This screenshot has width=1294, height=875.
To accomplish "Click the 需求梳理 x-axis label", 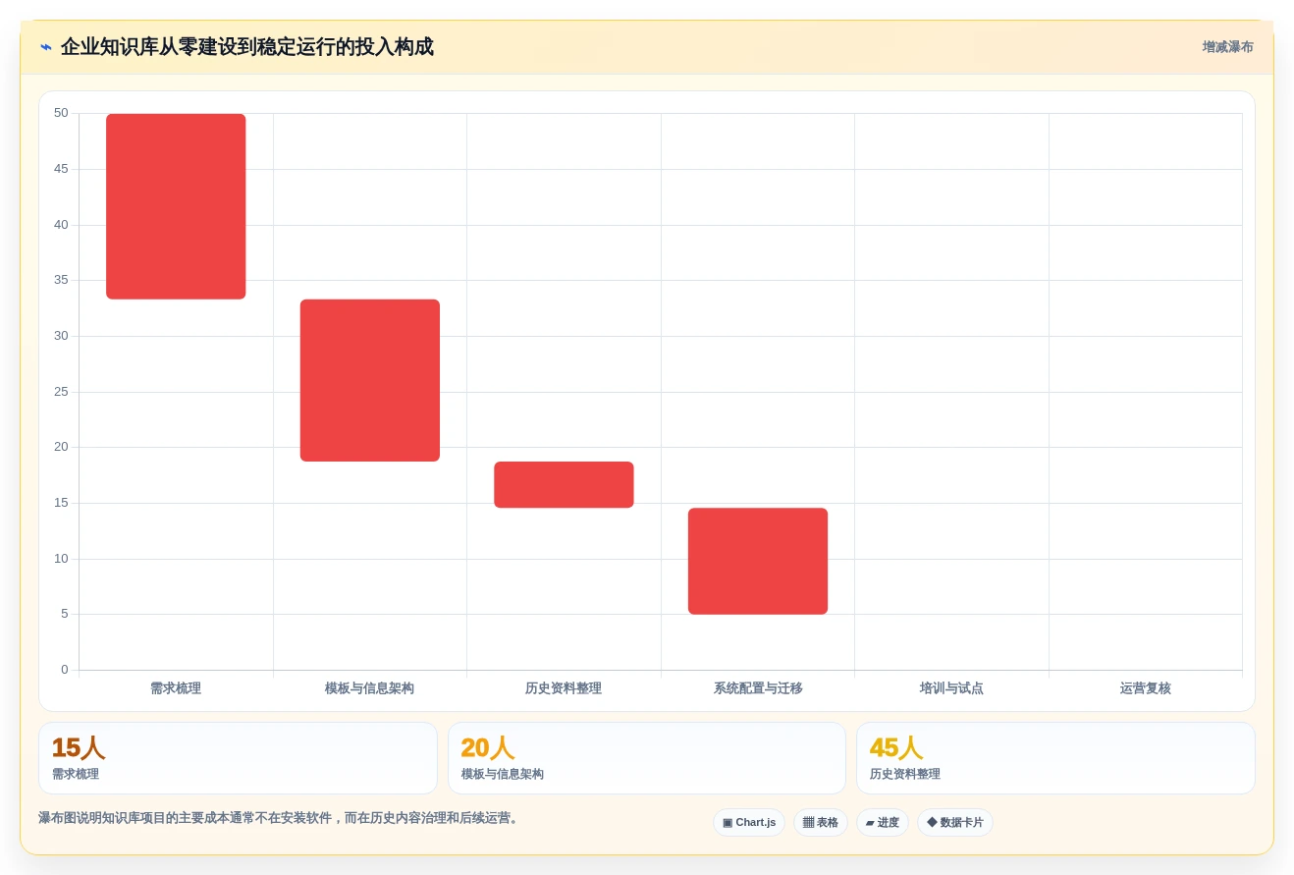I will pos(176,688).
